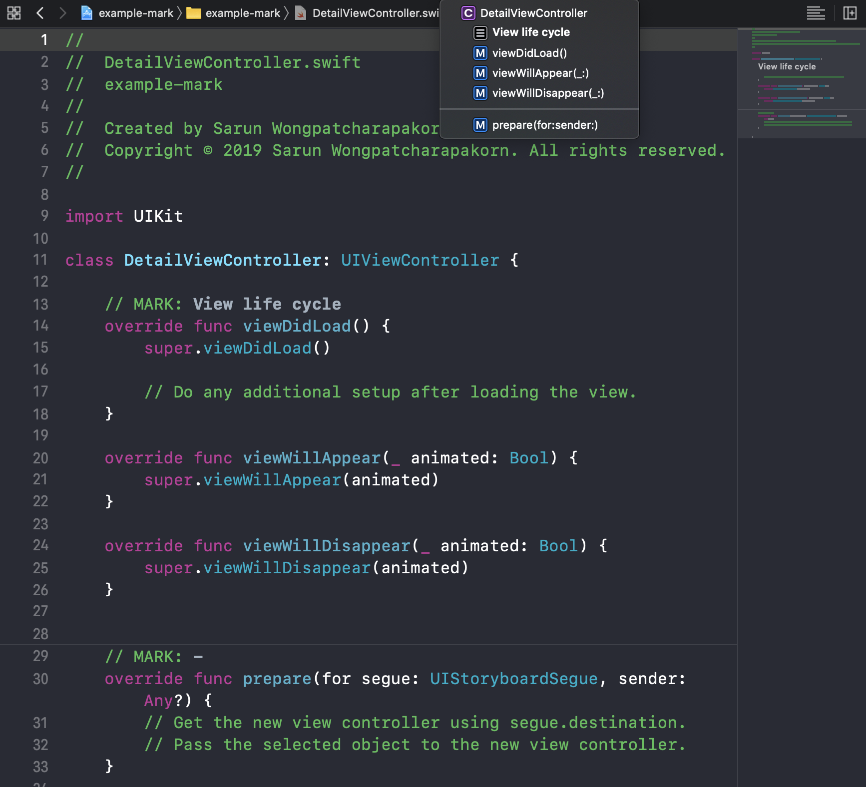Click viewWillAppear in line 20 declaration

point(312,458)
